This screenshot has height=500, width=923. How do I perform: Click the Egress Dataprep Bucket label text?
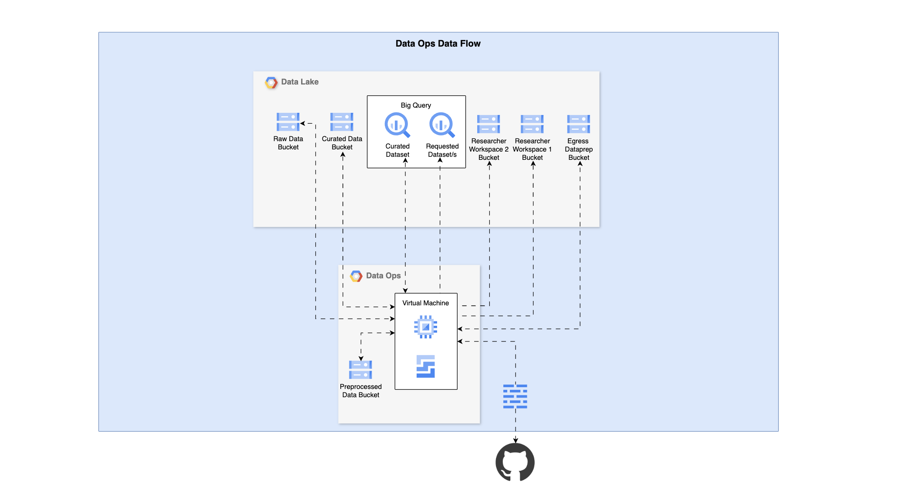point(578,149)
